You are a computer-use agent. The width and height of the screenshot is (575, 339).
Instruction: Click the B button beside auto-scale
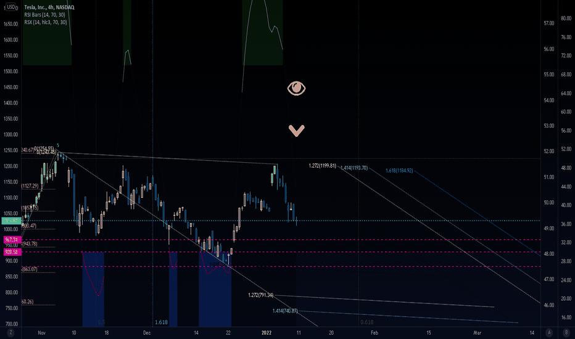tap(566, 333)
